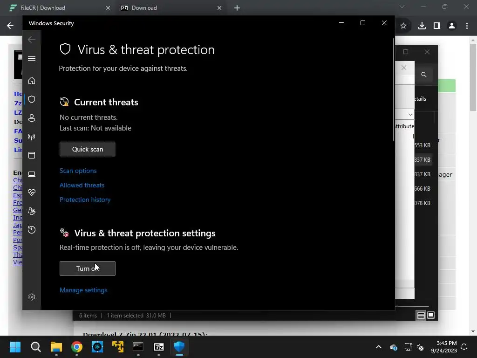Image resolution: width=477 pixels, height=358 pixels.
Task: Open the 7-Zip taskbar icon
Action: tap(158, 347)
